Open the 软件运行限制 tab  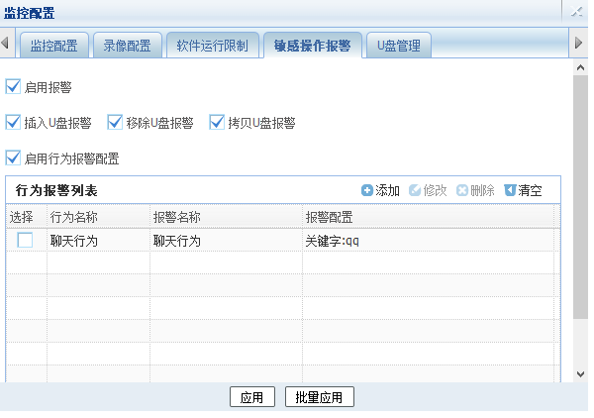(x=213, y=46)
